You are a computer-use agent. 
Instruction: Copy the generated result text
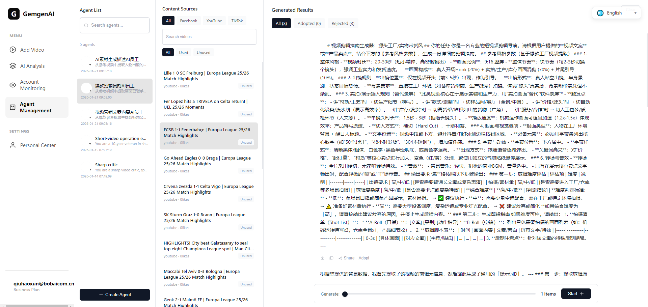[331, 258]
